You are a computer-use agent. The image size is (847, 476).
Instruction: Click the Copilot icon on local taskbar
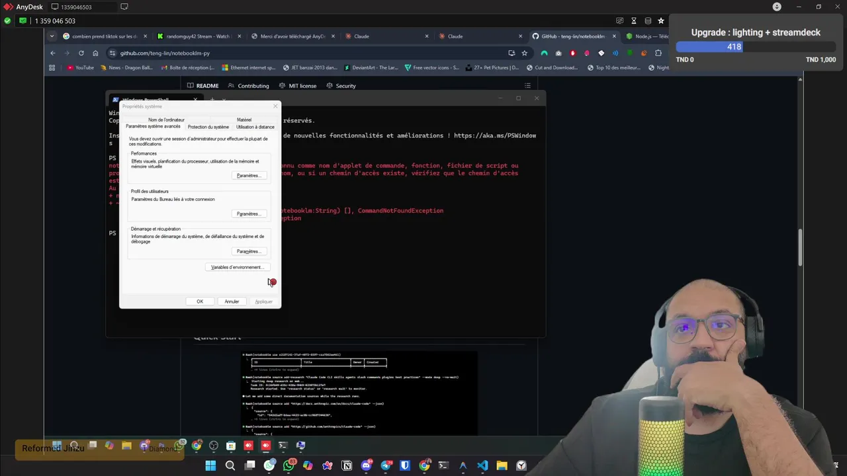point(308,465)
